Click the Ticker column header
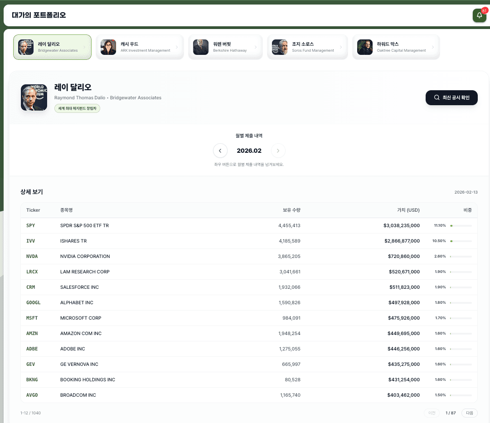This screenshot has height=423, width=490. 33,210
